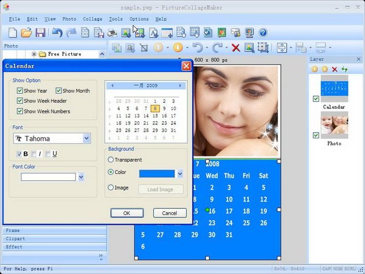Toggle the Show Week Numbers checkbox

(x=20, y=111)
